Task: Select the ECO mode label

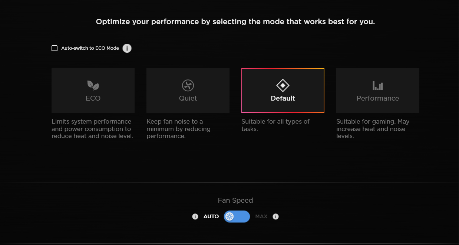Action: 93,98
